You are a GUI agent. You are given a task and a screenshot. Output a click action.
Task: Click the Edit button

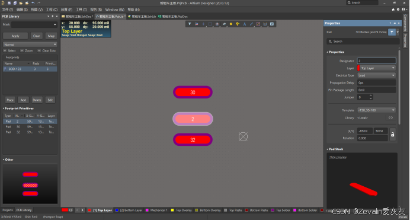tap(50, 100)
